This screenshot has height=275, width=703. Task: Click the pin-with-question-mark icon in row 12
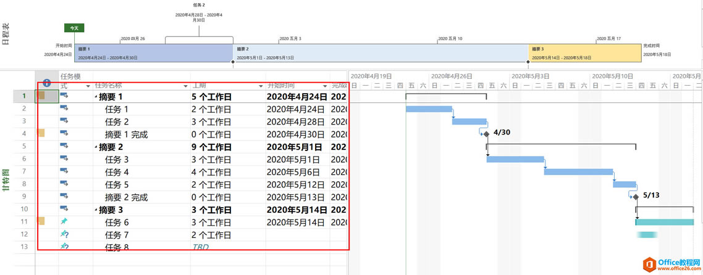(64, 234)
